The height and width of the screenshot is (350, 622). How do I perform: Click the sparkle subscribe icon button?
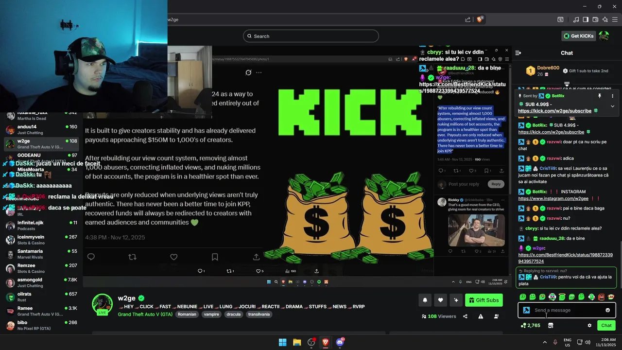coord(456,300)
